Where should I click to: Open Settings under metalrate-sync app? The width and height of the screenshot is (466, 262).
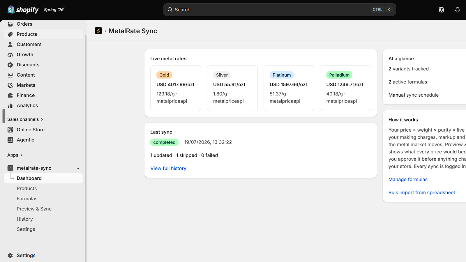(43, 229)
